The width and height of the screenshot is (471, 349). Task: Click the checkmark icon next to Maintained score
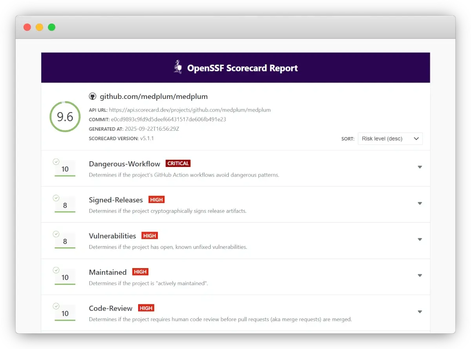(56, 270)
